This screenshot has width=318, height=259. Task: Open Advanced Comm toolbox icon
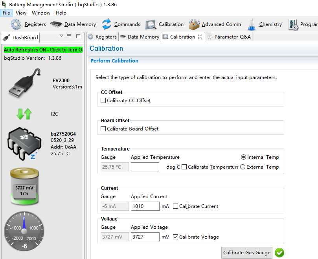click(x=194, y=24)
